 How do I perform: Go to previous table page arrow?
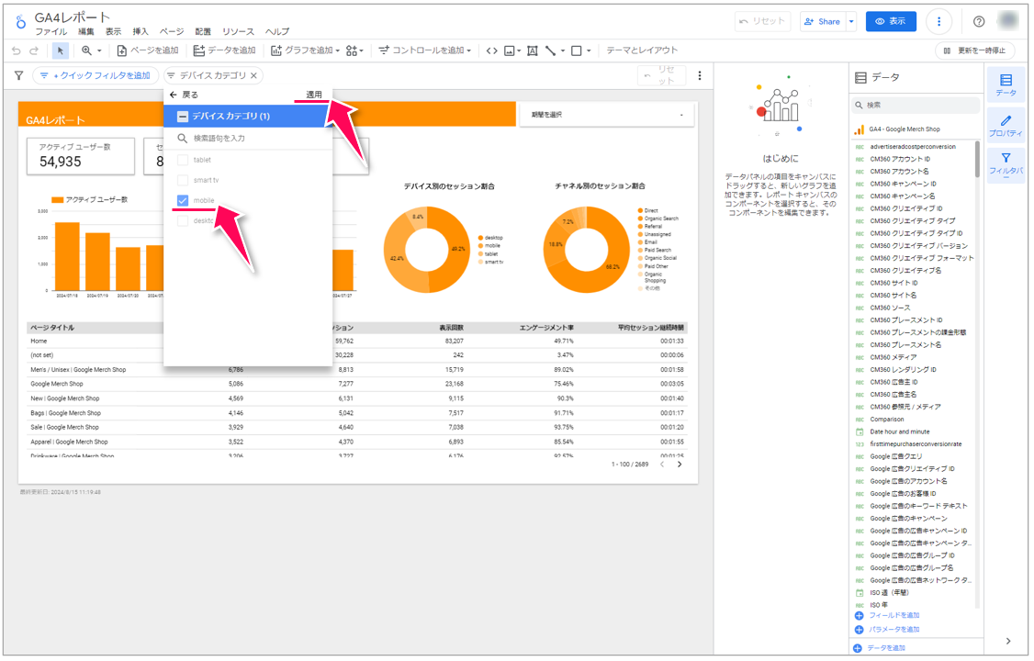[x=662, y=465]
